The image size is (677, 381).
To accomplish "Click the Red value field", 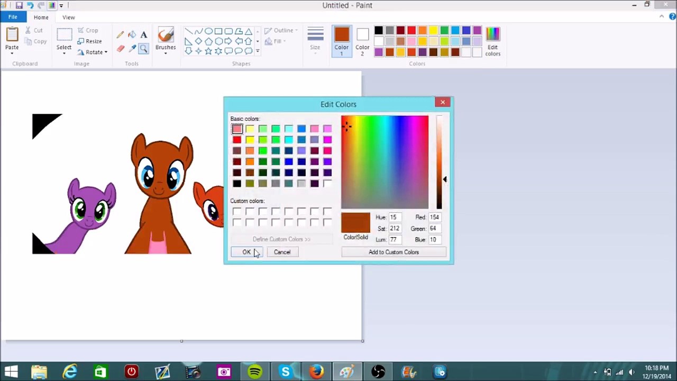I will (434, 217).
